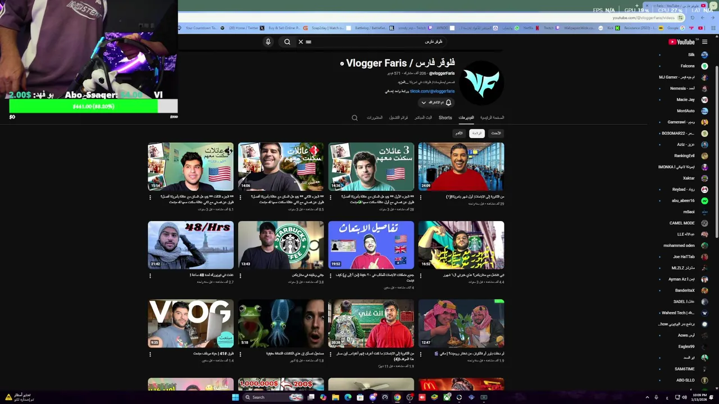Switch to the Shorts channel tab
Image resolution: width=719 pixels, height=404 pixels.
pyautogui.click(x=445, y=118)
